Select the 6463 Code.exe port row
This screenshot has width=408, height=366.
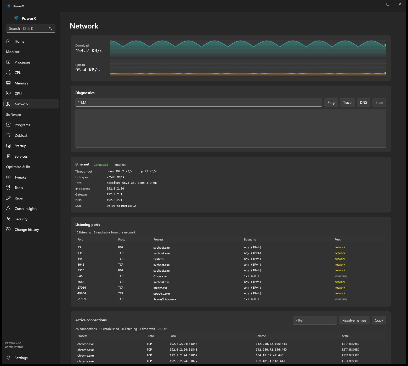coord(231,276)
